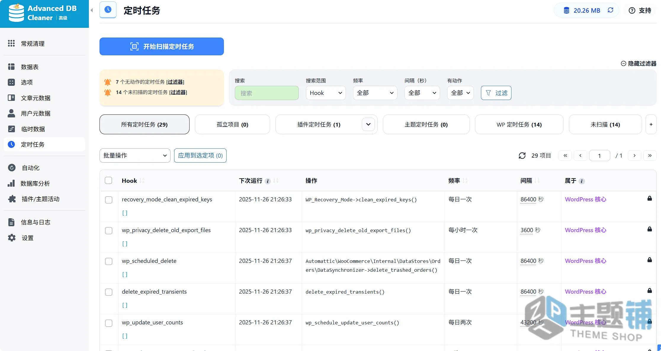661x351 pixels.
Task: Sort by Hook column
Action: point(142,181)
